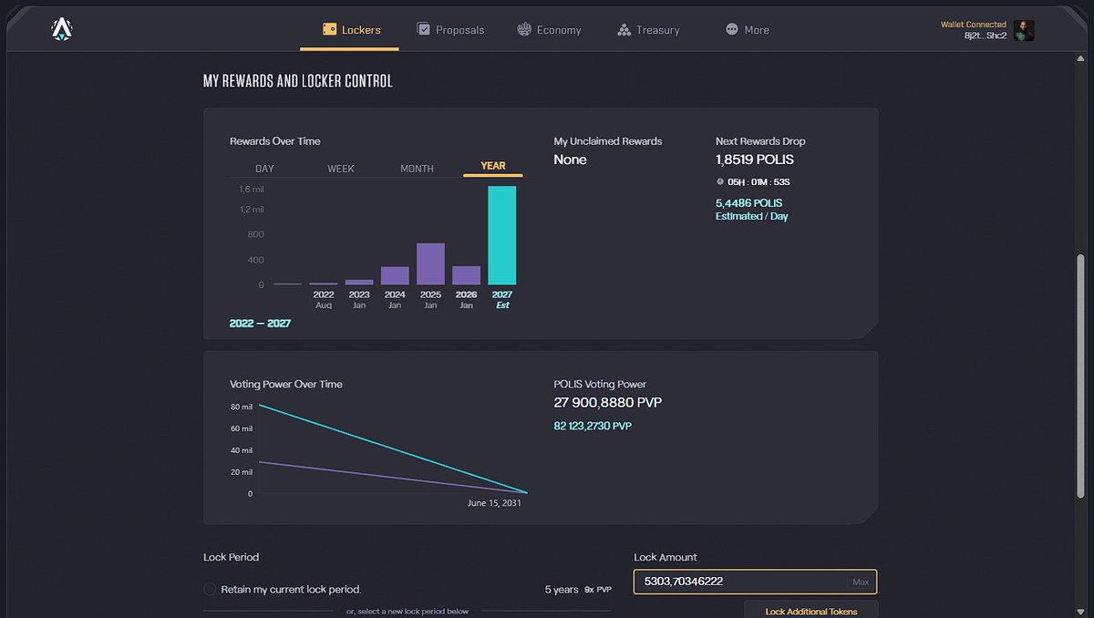The height and width of the screenshot is (618, 1094).
Task: Switch to the Proposals tab
Action: tap(450, 30)
